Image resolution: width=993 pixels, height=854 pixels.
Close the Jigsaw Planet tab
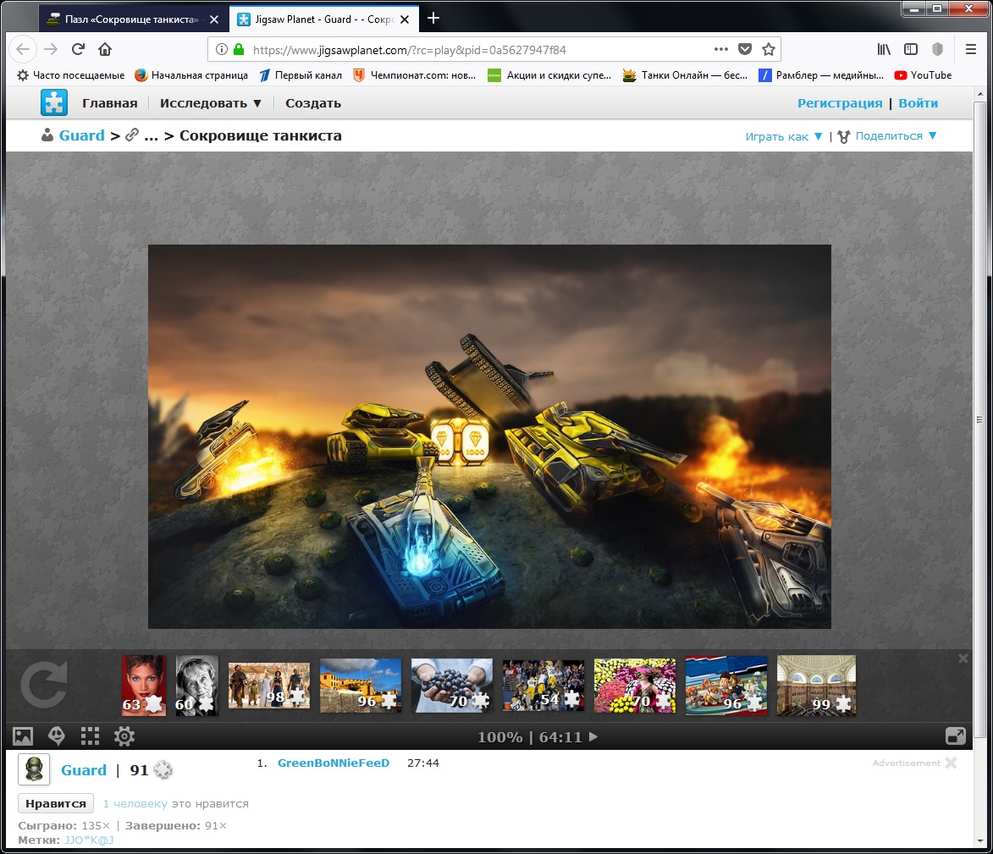point(405,19)
